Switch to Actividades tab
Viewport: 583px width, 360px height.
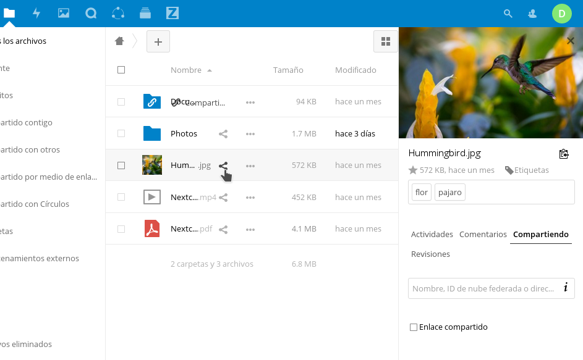click(432, 235)
